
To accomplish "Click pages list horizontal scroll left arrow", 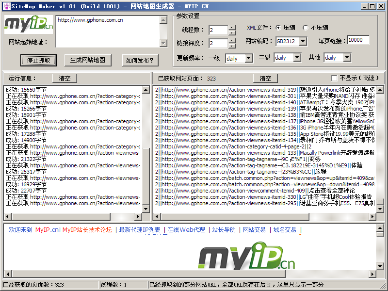I will pyautogui.click(x=157, y=216).
